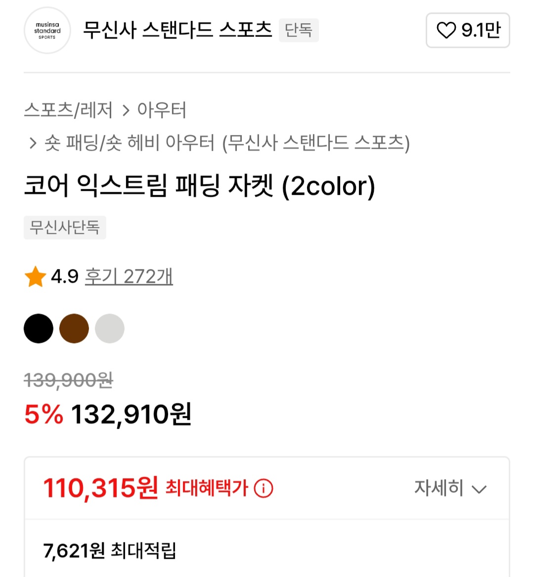This screenshot has width=534, height=577.
Task: Click the 단독 badge beside the brand name
Action: [x=299, y=30]
